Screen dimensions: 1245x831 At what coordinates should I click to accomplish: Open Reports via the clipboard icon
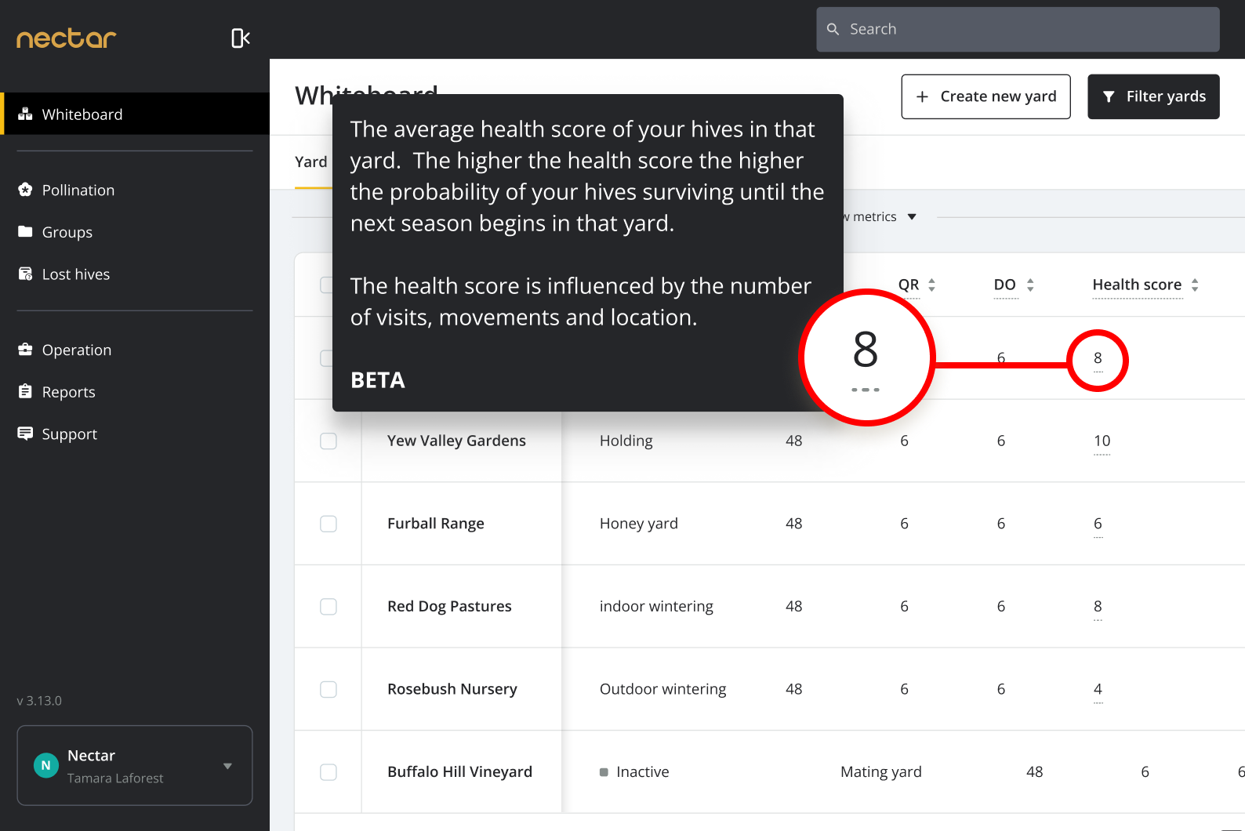[25, 391]
